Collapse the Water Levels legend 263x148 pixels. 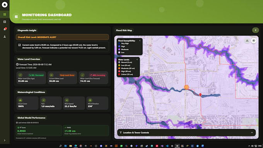tap(137, 60)
